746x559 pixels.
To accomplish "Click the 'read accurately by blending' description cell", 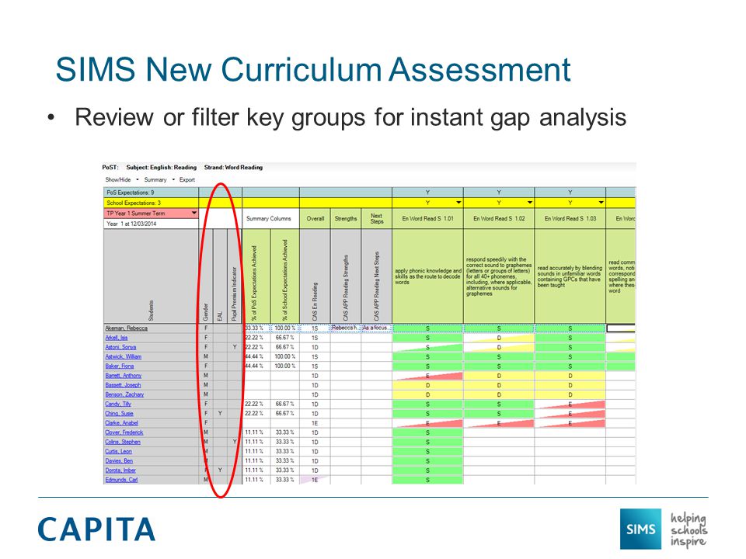I will [x=570, y=276].
